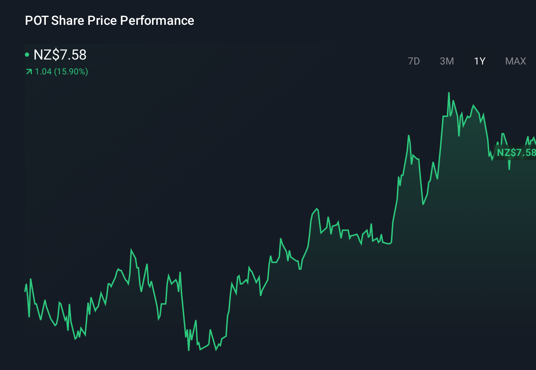Enable the 3M range filter

click(447, 61)
